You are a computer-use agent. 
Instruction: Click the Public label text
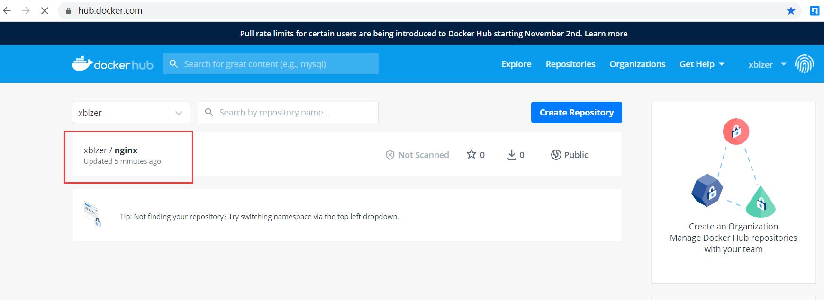pos(576,155)
